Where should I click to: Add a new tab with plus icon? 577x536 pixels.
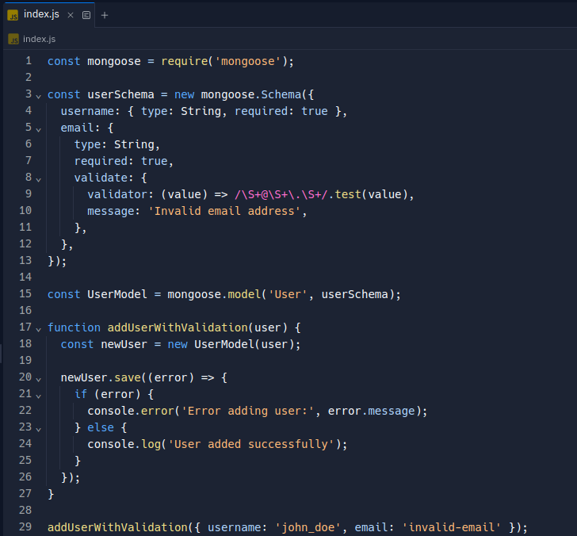click(x=105, y=15)
